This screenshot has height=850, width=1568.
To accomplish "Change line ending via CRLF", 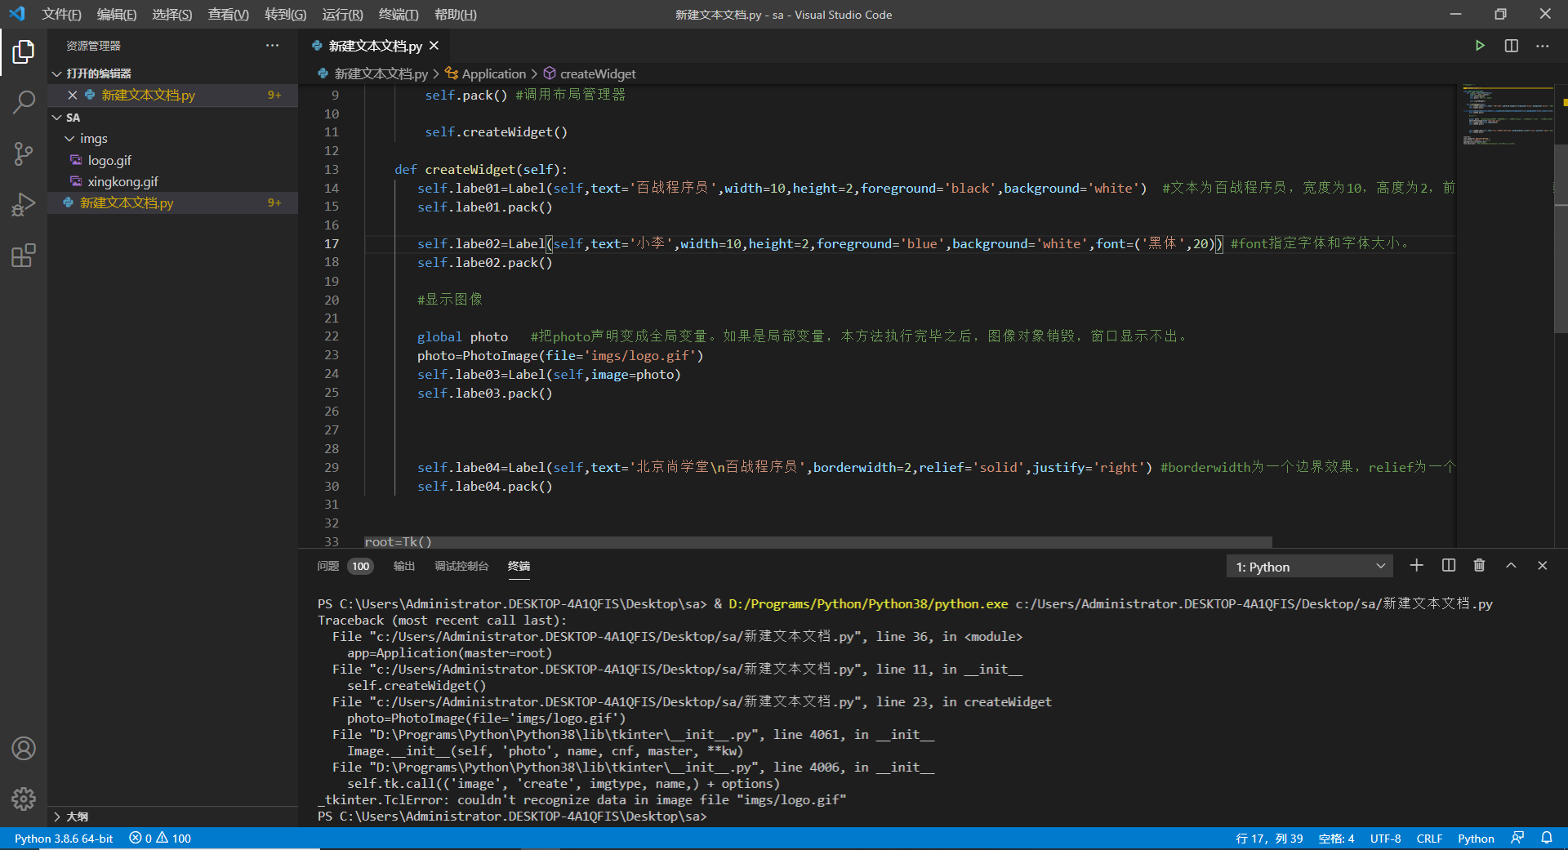I will click(1429, 839).
